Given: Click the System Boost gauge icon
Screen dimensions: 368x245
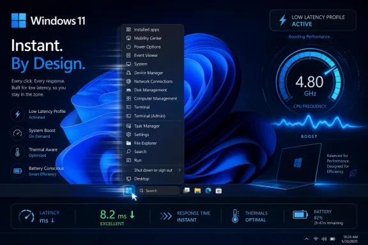Looking at the screenshot, I should click(x=18, y=133).
